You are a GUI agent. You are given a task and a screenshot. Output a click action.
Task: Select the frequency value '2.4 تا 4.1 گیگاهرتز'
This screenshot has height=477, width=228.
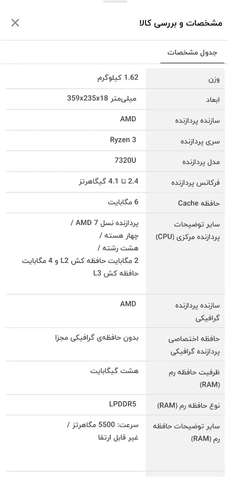click(x=108, y=181)
